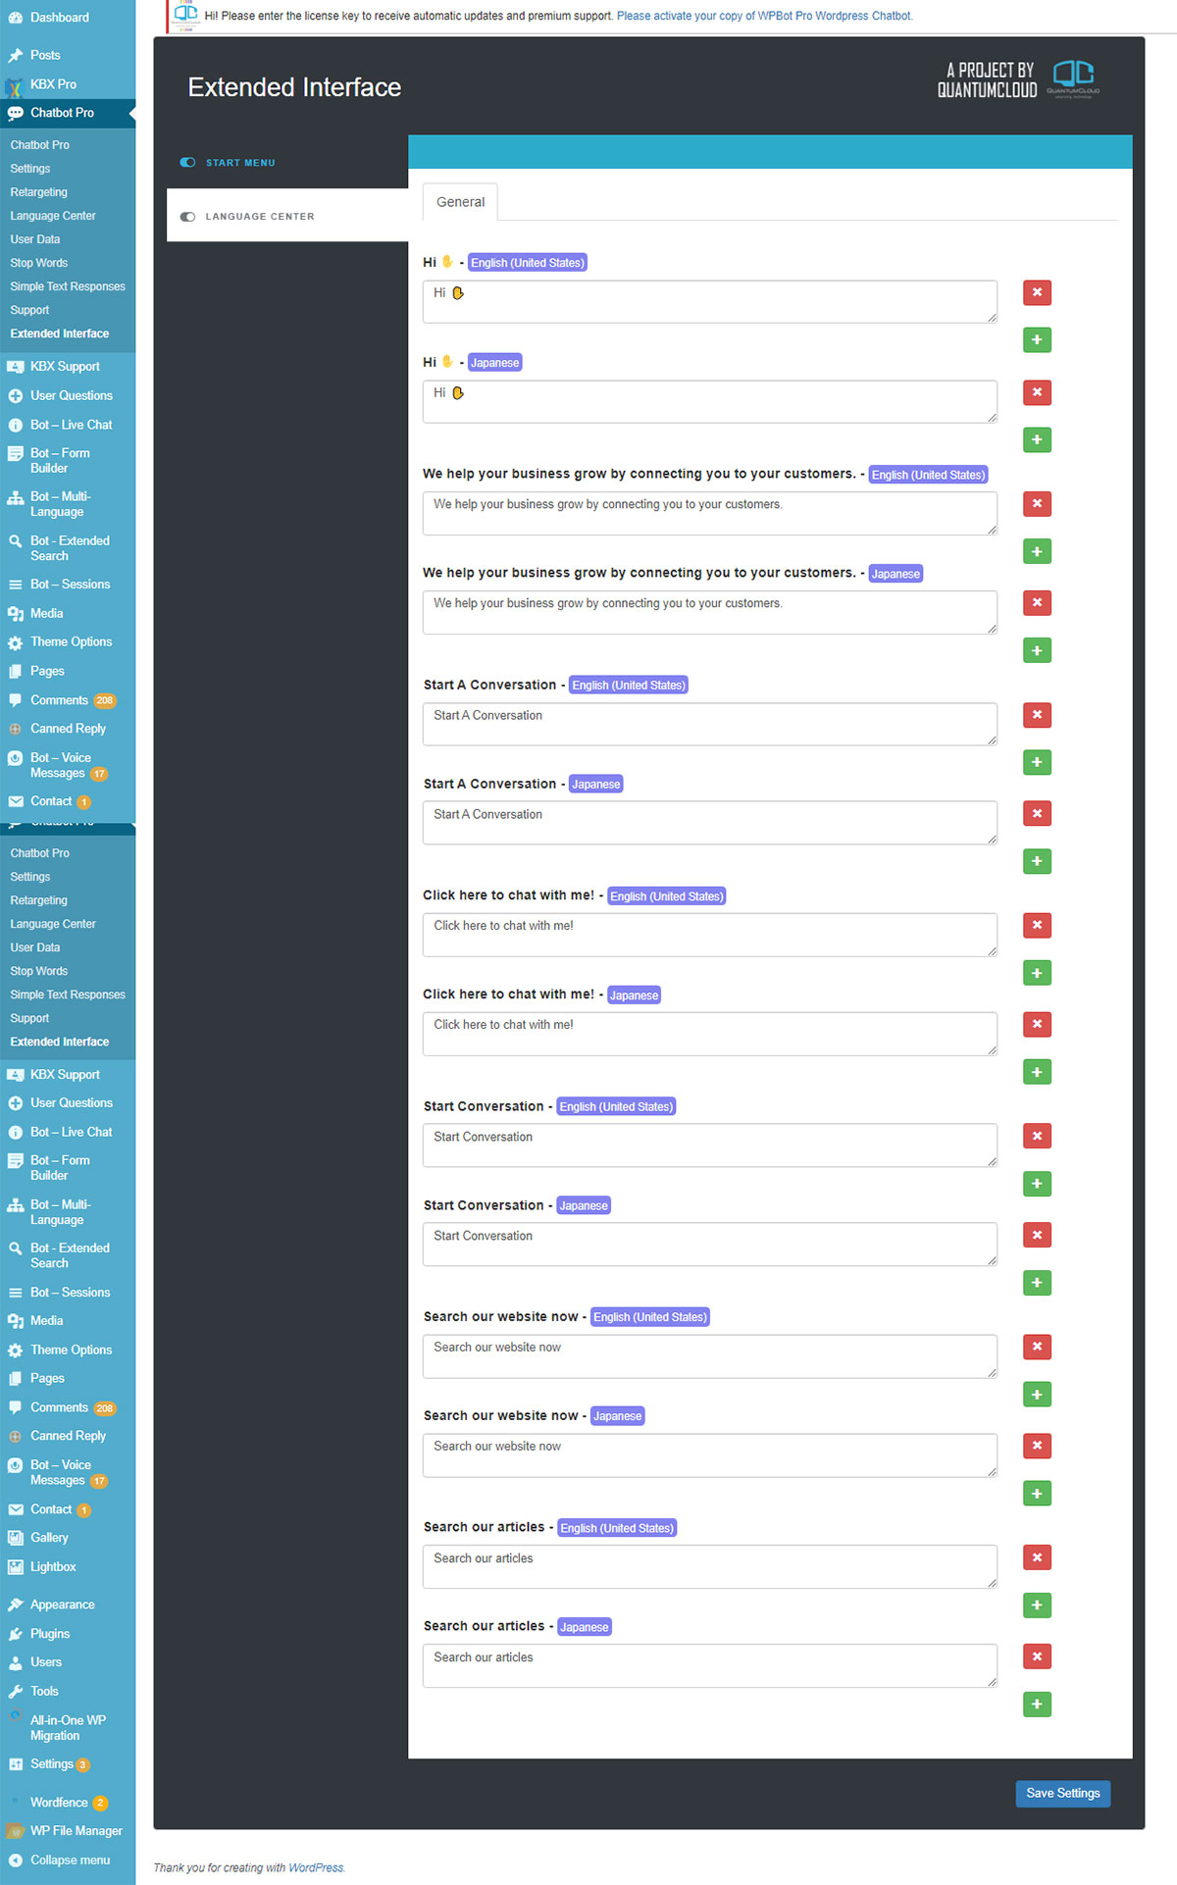Add field below 'Hi' English (United States)
Viewport: 1177px width, 1885px height.
pos(1037,340)
